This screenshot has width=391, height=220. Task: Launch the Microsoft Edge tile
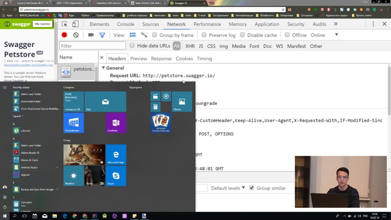pyautogui.click(x=116, y=155)
